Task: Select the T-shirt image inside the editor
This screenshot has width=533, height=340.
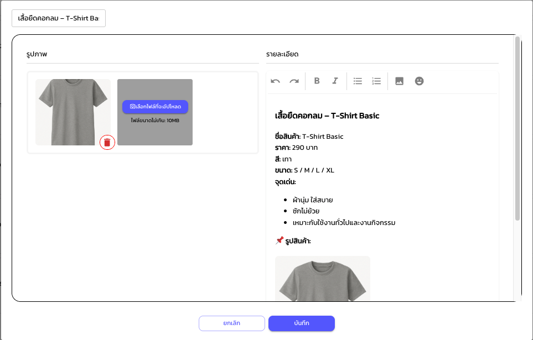Action: pos(322,279)
